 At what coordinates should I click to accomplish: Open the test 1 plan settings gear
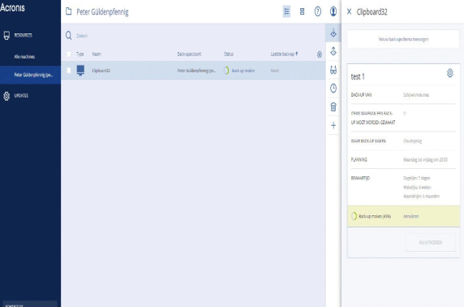[449, 73]
